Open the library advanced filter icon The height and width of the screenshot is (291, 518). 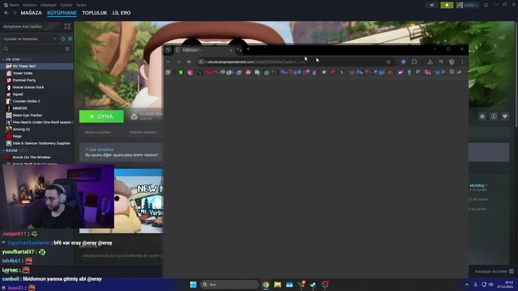point(67,49)
